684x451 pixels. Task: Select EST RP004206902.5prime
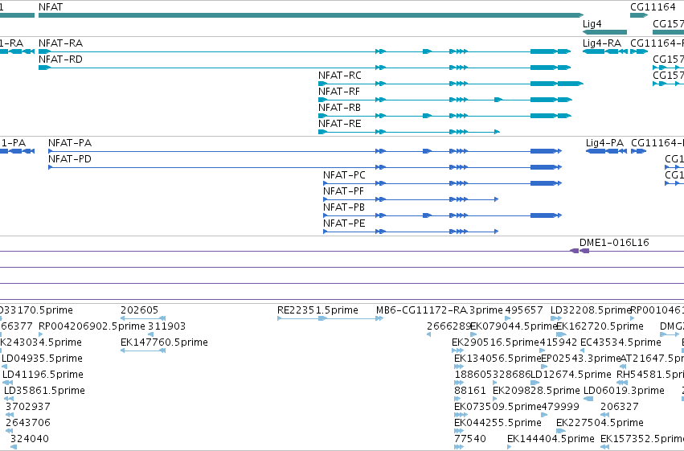(x=92, y=326)
